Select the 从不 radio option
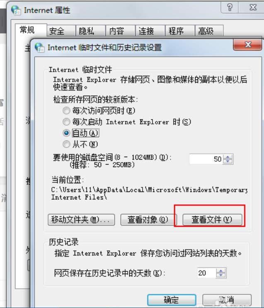 click(x=66, y=144)
